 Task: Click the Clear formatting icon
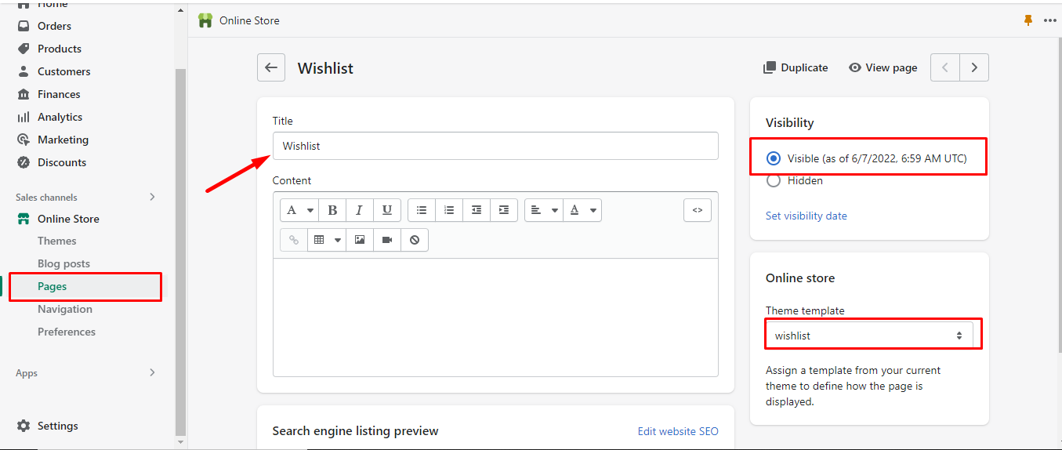pos(415,240)
